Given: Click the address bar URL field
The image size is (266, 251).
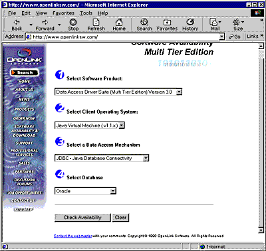Looking at the screenshot, I should click(x=125, y=37).
